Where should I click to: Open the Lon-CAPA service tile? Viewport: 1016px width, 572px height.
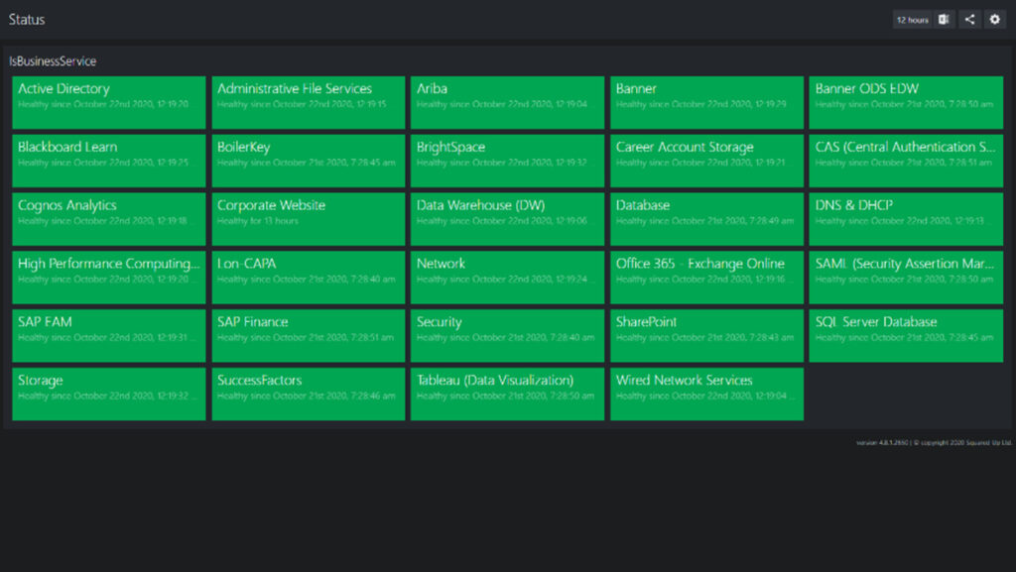309,277
